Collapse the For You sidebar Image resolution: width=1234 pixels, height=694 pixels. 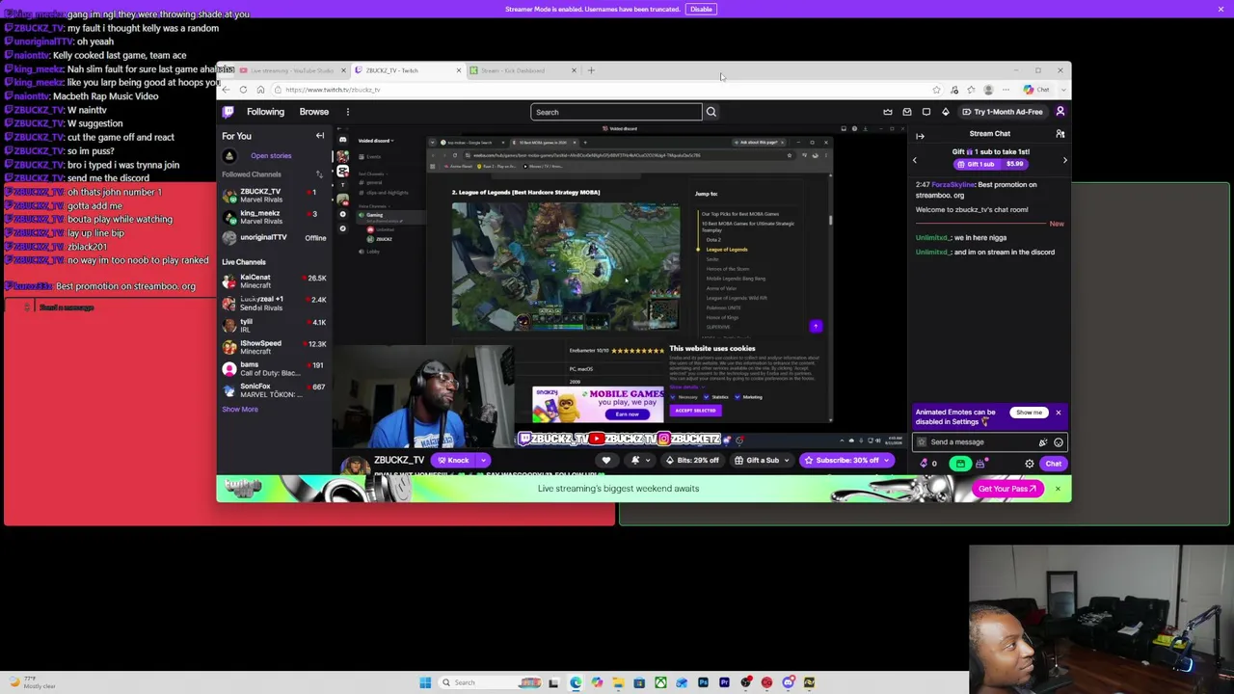tap(320, 136)
